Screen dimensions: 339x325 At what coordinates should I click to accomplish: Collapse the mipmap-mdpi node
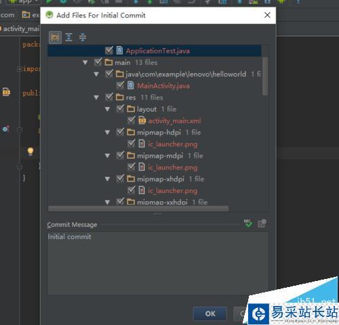(107, 156)
